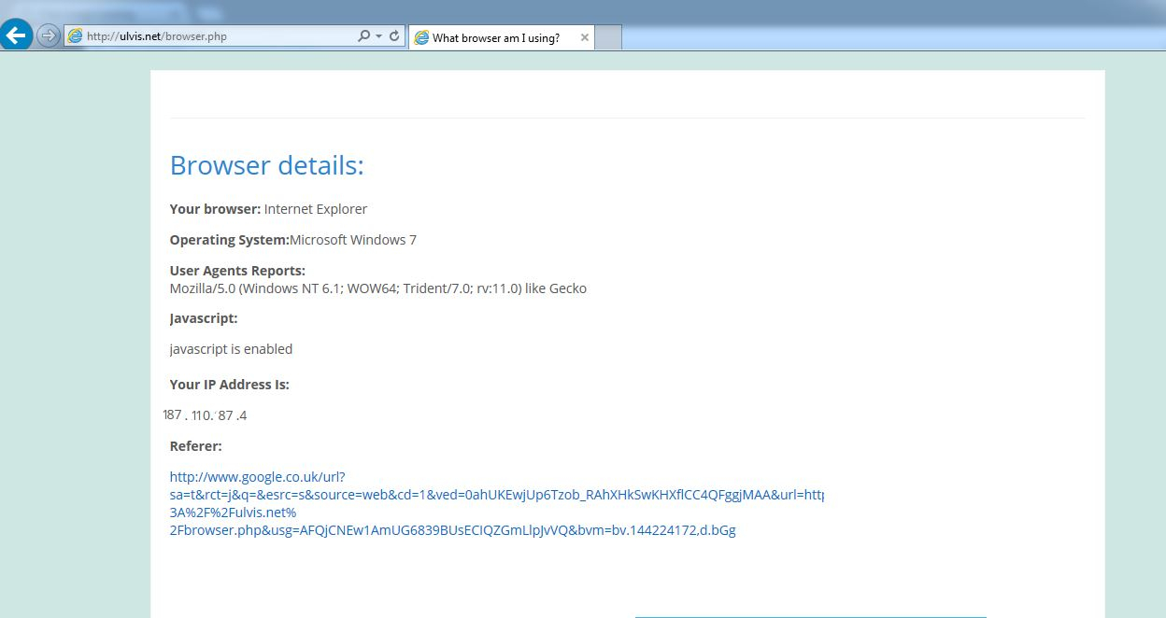This screenshot has width=1166, height=618.
Task: Click the 'Browser details:' heading
Action: pos(266,165)
